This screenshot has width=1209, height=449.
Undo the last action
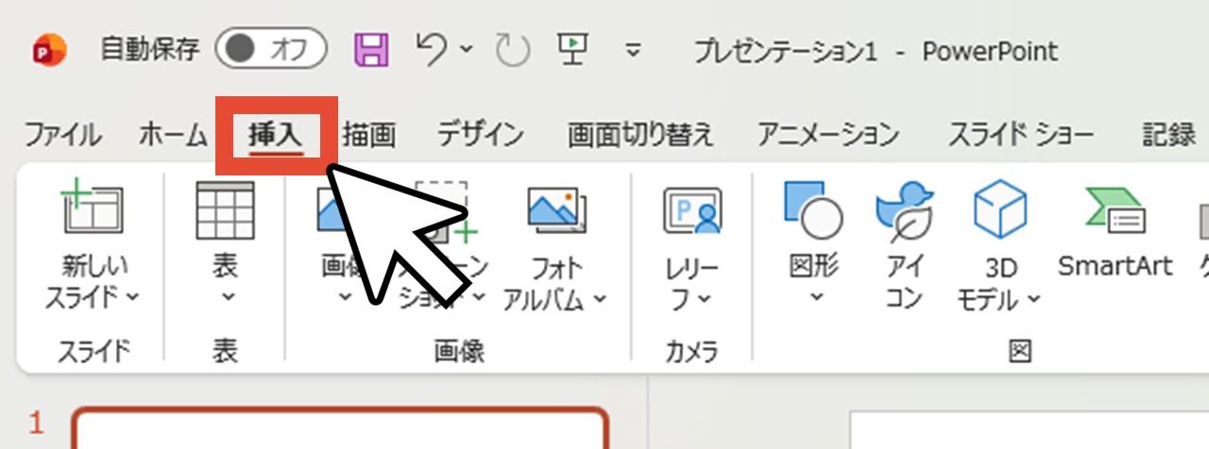(432, 49)
